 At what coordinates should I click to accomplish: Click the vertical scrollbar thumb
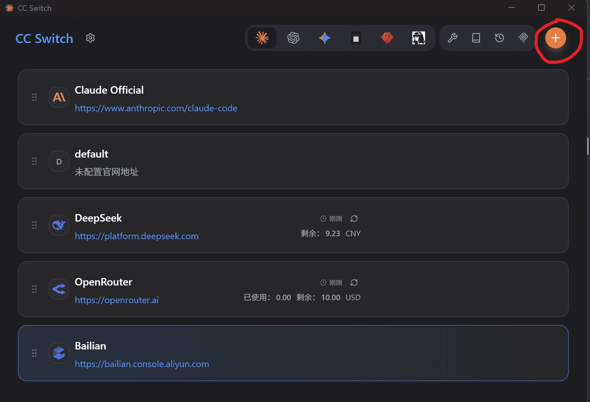pos(588,146)
